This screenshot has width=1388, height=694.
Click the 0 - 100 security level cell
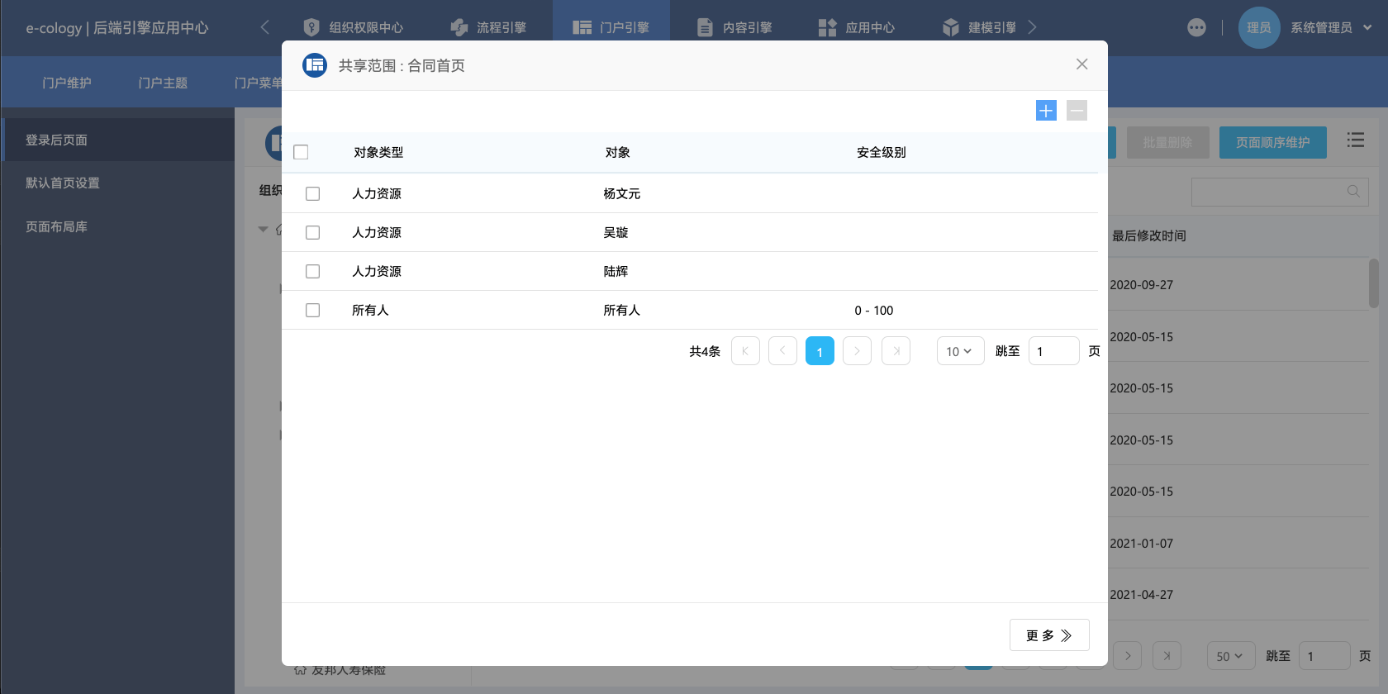click(x=873, y=310)
